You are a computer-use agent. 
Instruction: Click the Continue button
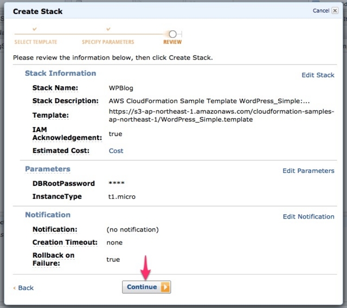[146, 287]
